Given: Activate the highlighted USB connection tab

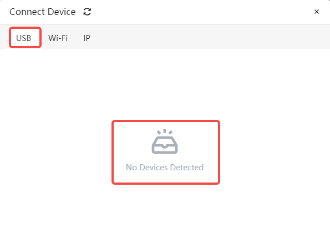Looking at the screenshot, I should [x=24, y=38].
